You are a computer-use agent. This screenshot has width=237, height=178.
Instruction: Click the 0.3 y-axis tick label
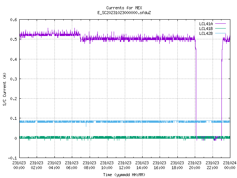click(x=13, y=79)
